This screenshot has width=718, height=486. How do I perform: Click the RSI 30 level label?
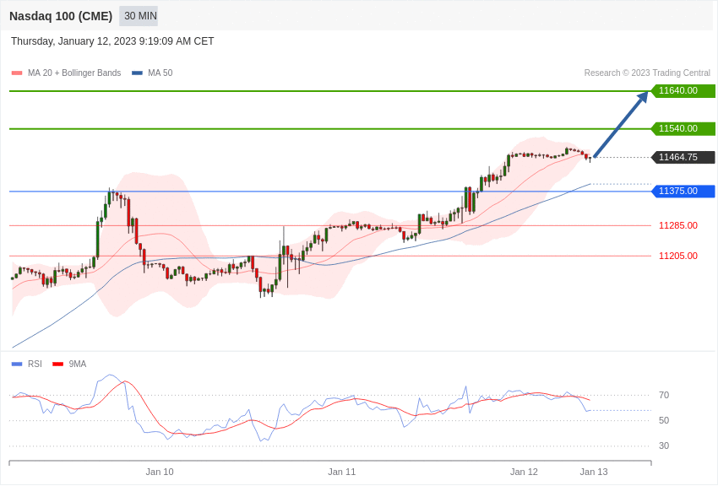[664, 446]
